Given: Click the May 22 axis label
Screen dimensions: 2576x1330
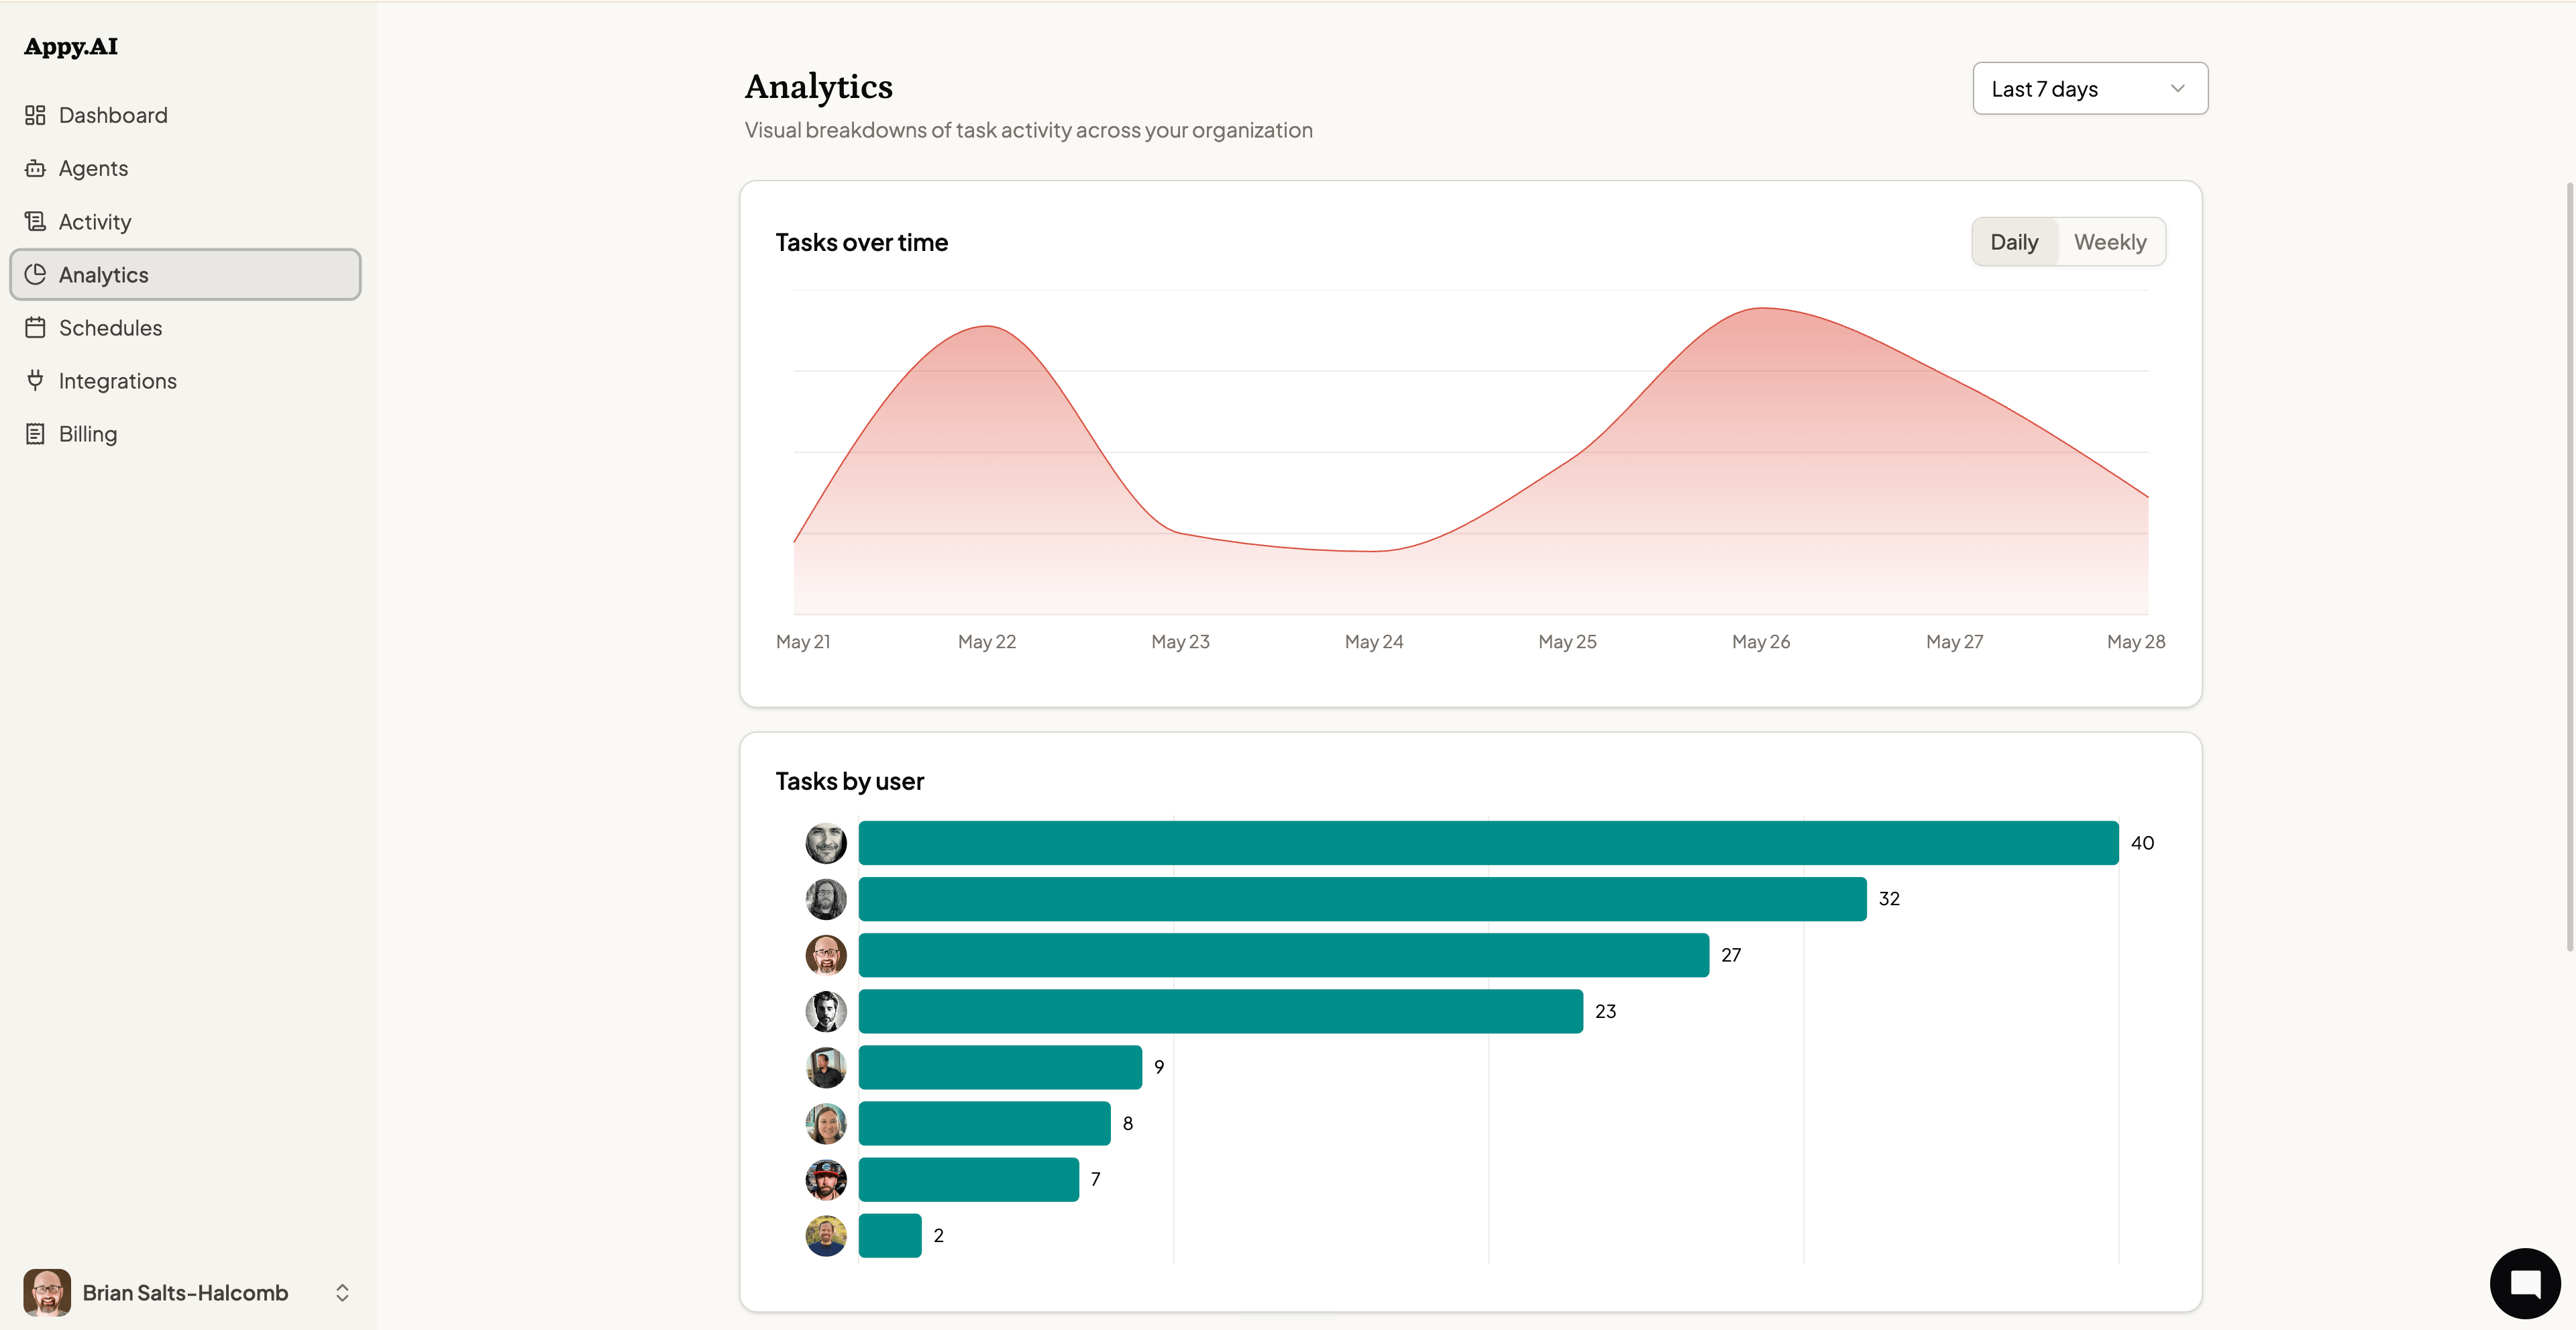Looking at the screenshot, I should [x=987, y=641].
